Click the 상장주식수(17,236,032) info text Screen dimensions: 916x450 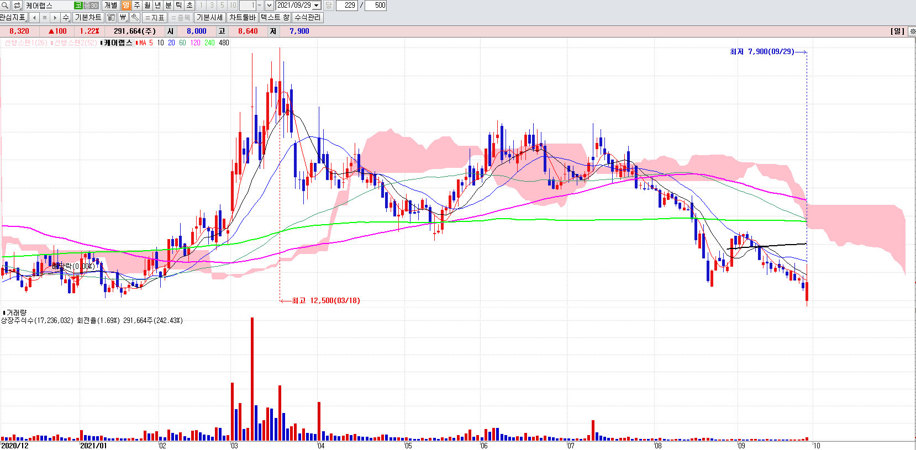click(x=37, y=320)
